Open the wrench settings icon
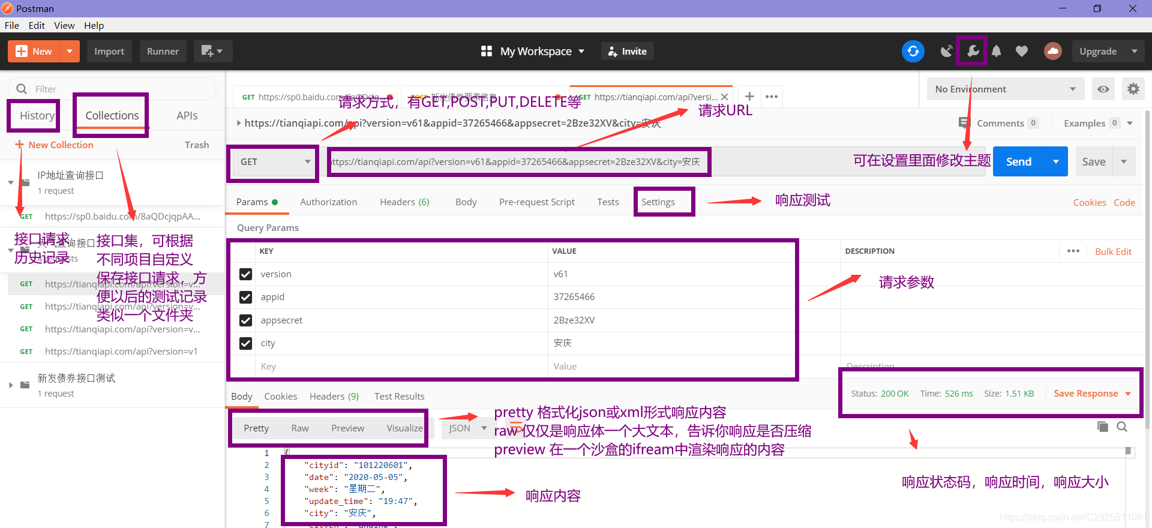The height and width of the screenshot is (528, 1152). coord(973,51)
